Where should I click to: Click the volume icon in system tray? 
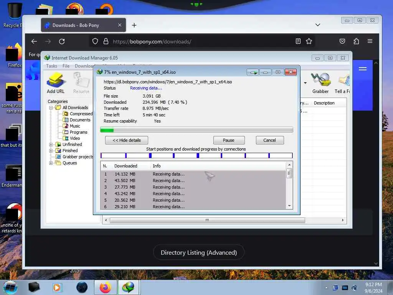(x=354, y=288)
